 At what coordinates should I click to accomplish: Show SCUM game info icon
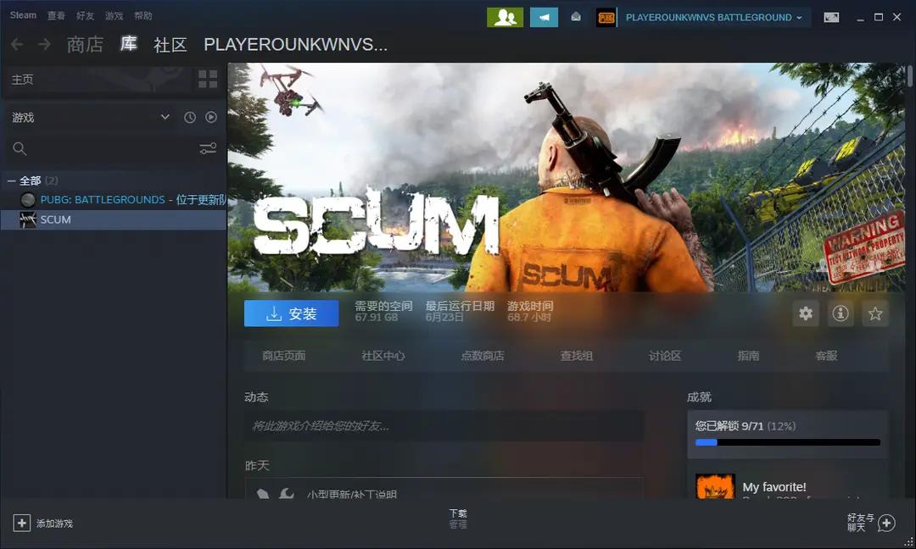(x=840, y=313)
